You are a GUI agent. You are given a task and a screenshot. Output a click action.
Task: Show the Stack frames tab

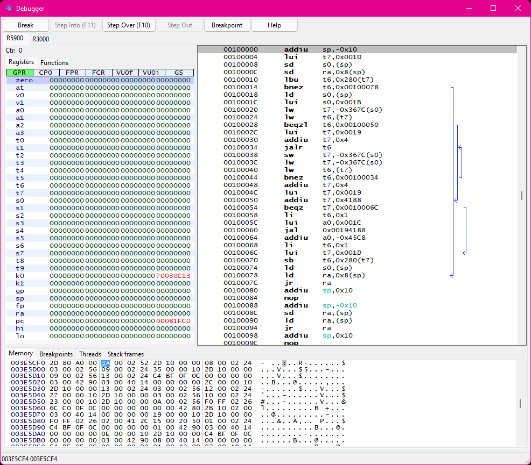click(x=125, y=354)
